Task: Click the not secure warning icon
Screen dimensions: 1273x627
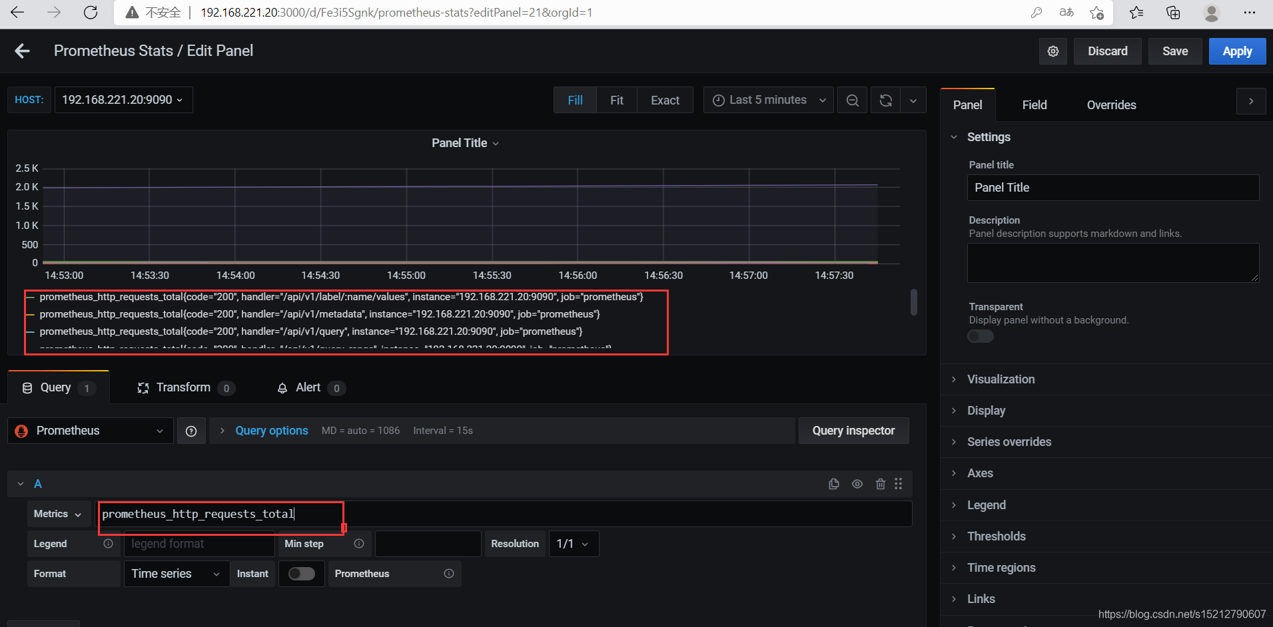Action: click(x=133, y=13)
